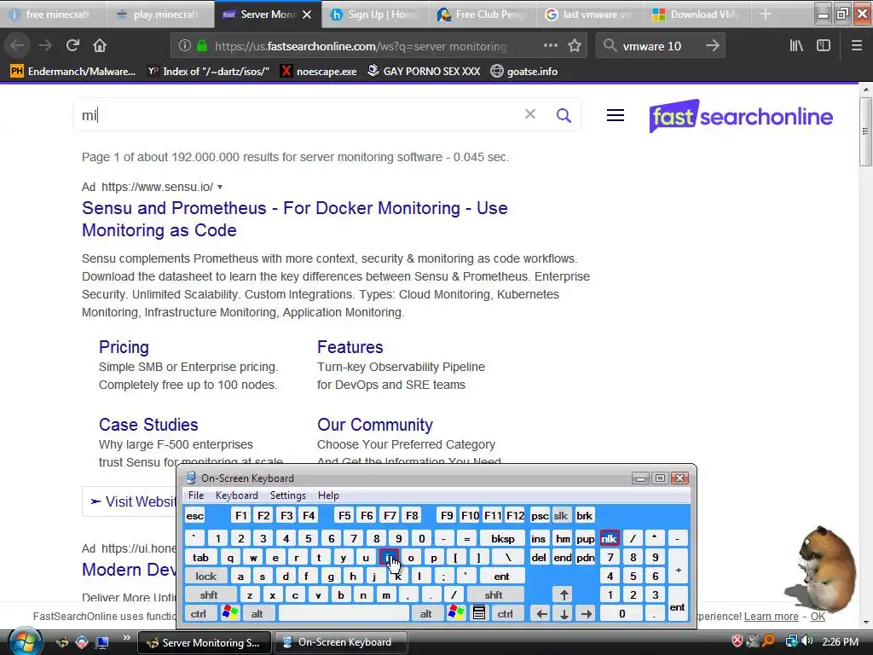The image size is (873, 655).
Task: Open Keyboard menu in On-Screen Keyboard
Action: point(237,496)
